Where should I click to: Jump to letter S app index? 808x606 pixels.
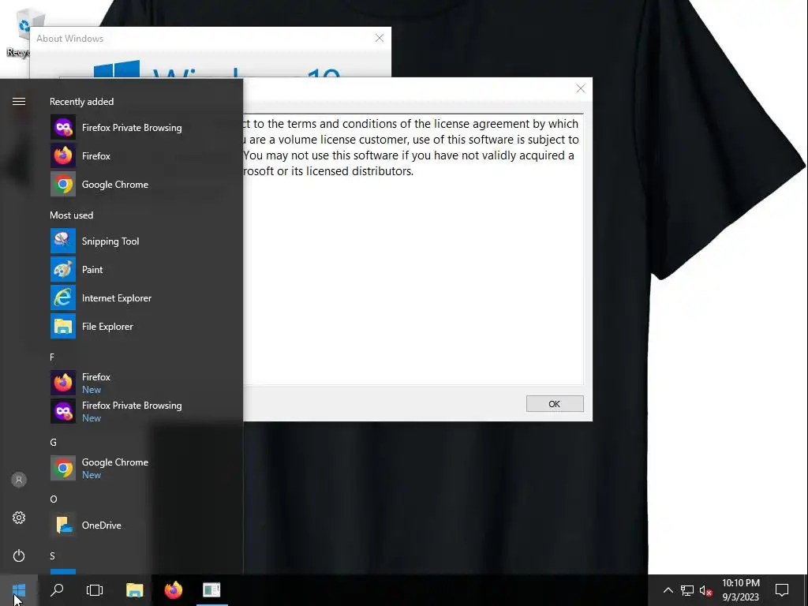[53, 555]
